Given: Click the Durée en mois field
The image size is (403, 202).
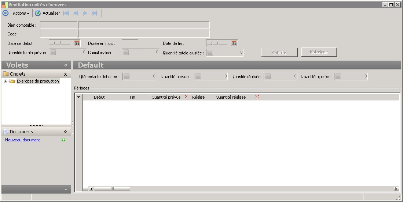Looking at the screenshot, I should (130, 43).
